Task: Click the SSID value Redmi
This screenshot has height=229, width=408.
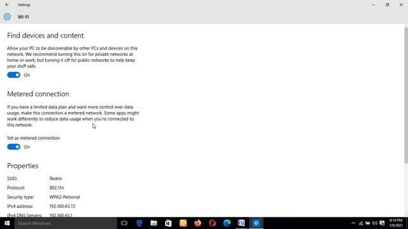Action: point(55,178)
